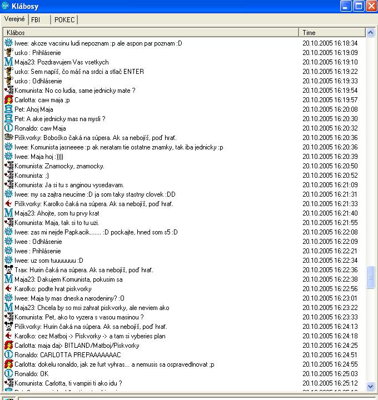Click Piškvorky's icon on the "Boboško čaká" message
Viewport: 378px width, 400px height.
8,138
